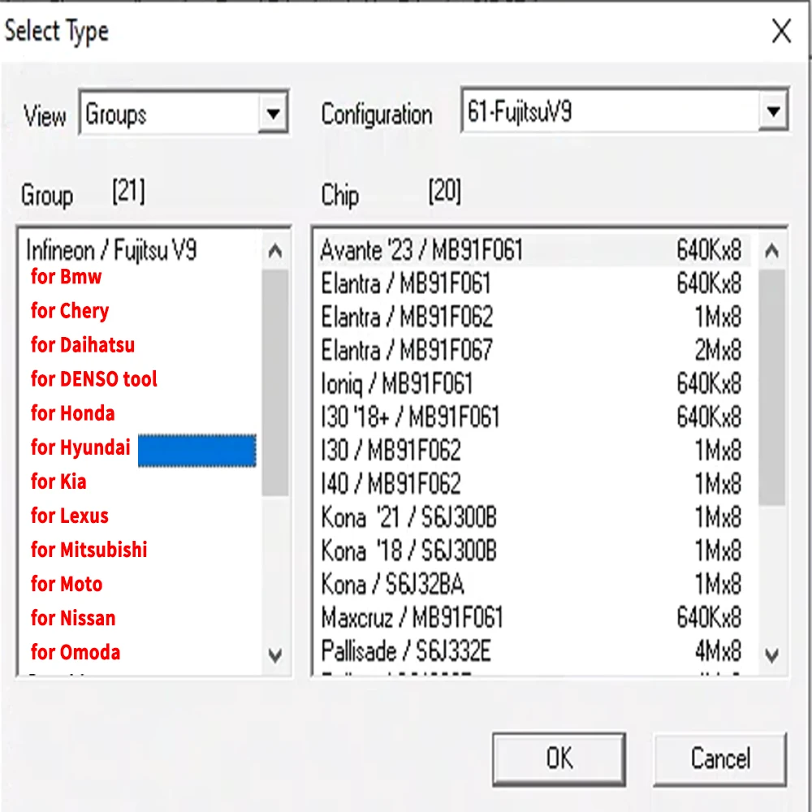Viewport: 812px width, 812px height.
Task: Choose chip Maxcruz / MB91F061
Action: coord(533,617)
